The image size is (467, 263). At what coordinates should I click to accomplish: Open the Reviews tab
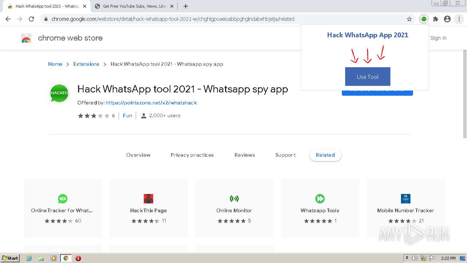(x=244, y=155)
